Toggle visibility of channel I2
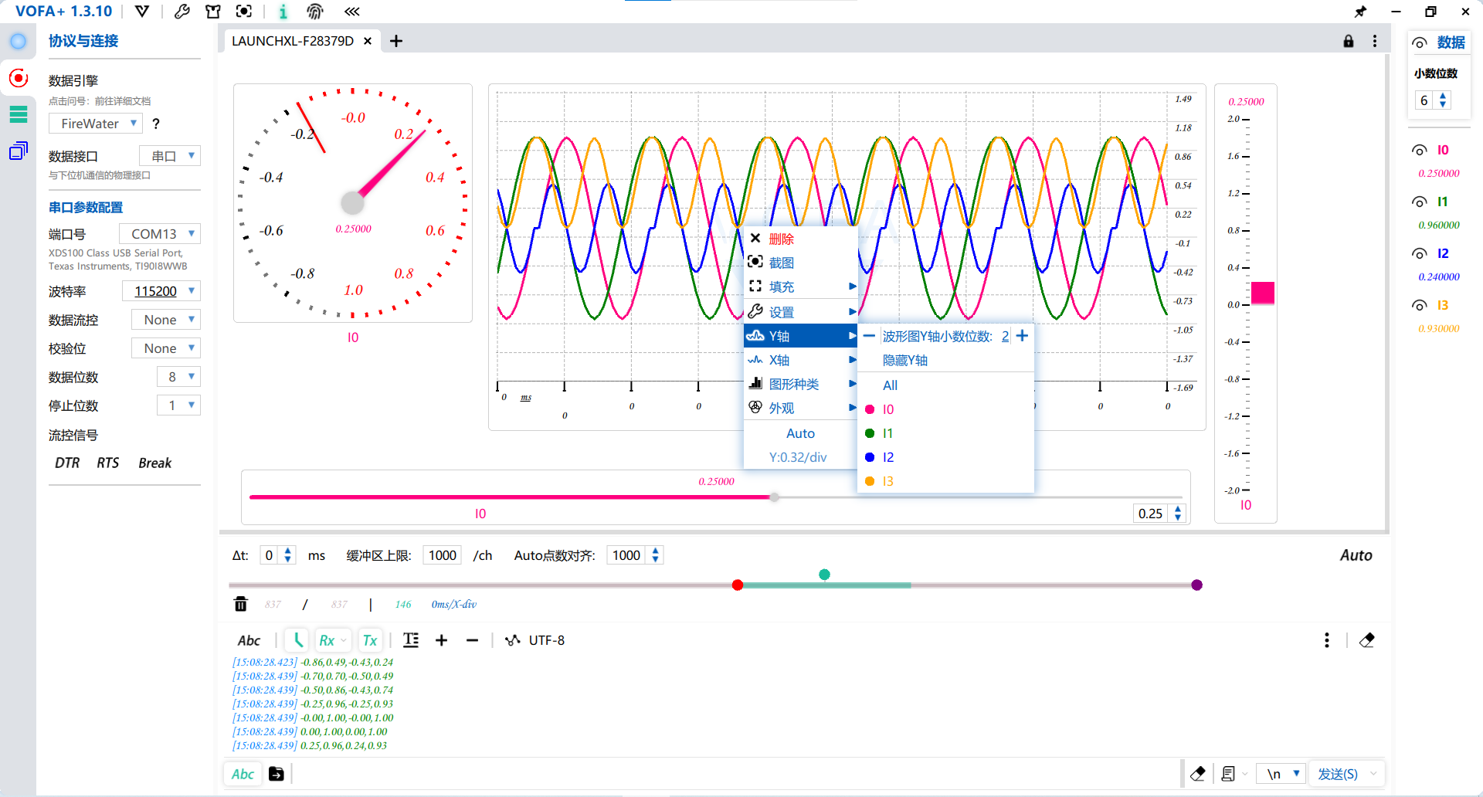This screenshot has height=797, width=1483. tap(1419, 254)
